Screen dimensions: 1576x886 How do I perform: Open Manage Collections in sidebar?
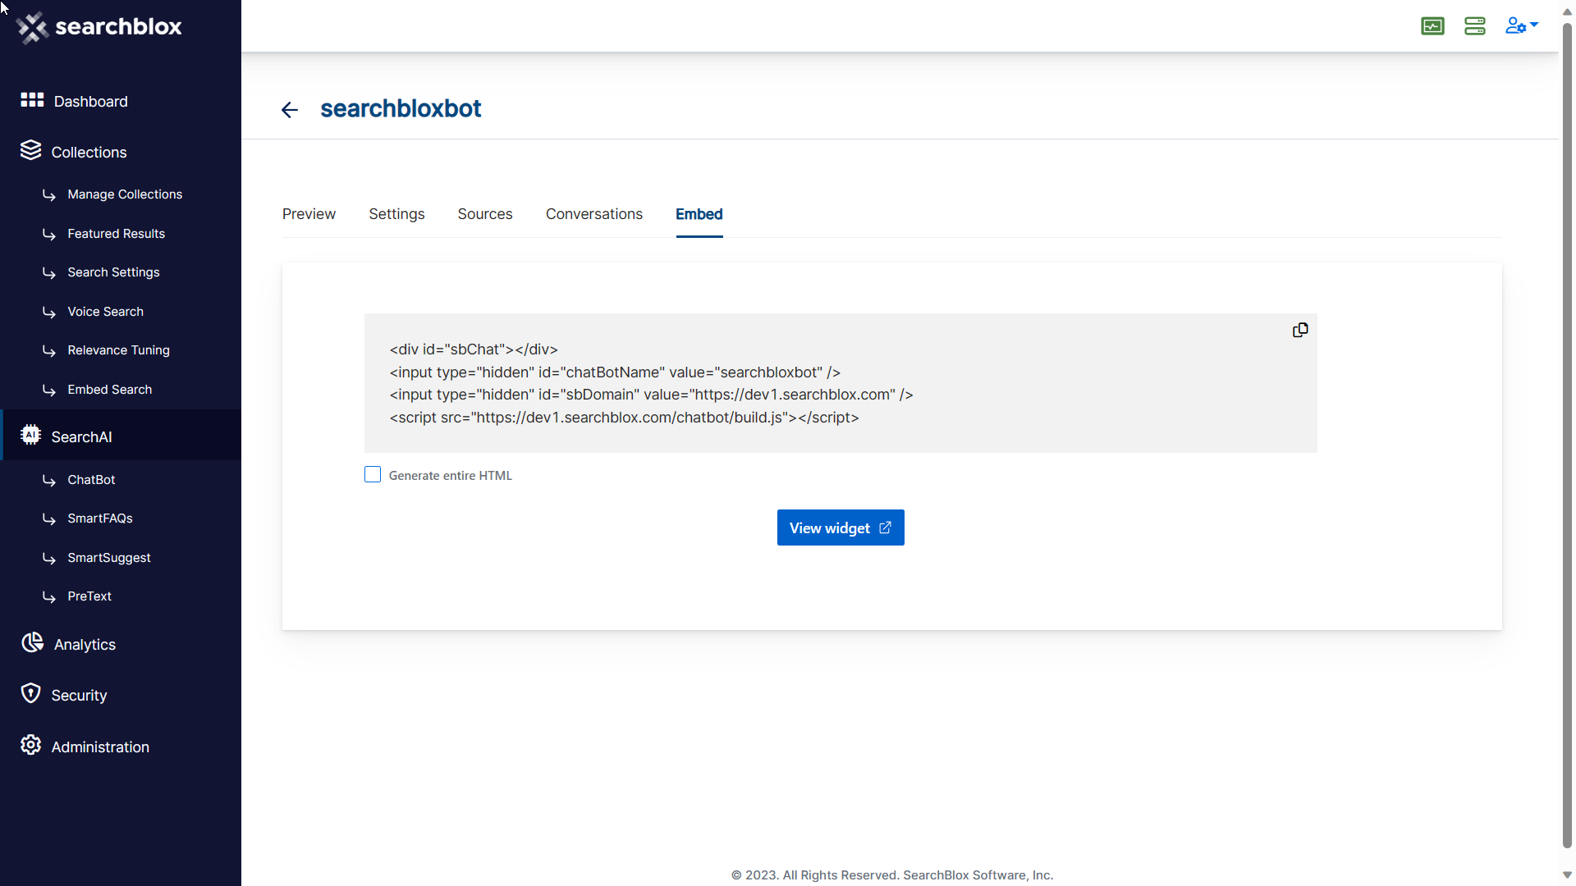125,194
